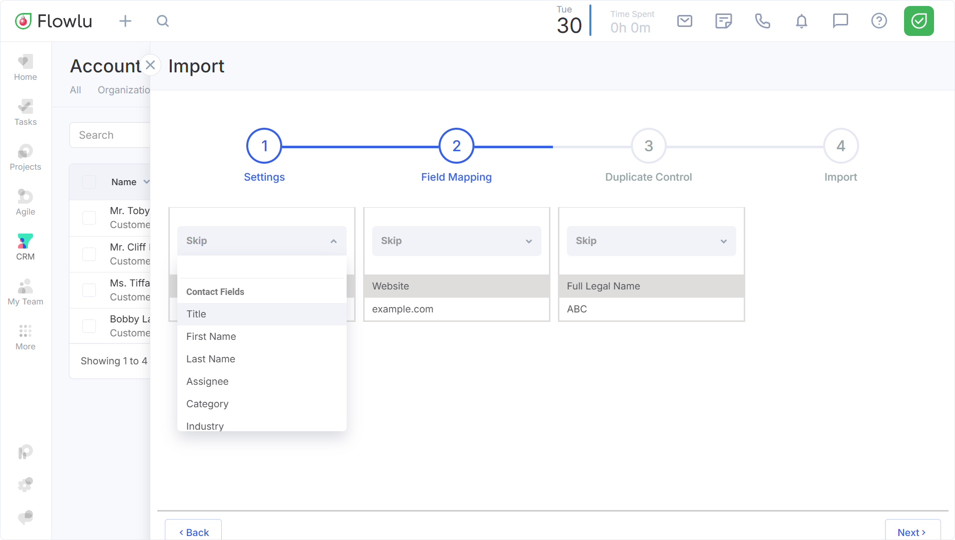955x540 pixels.
Task: Click the plus create-new icon
Action: click(x=125, y=21)
